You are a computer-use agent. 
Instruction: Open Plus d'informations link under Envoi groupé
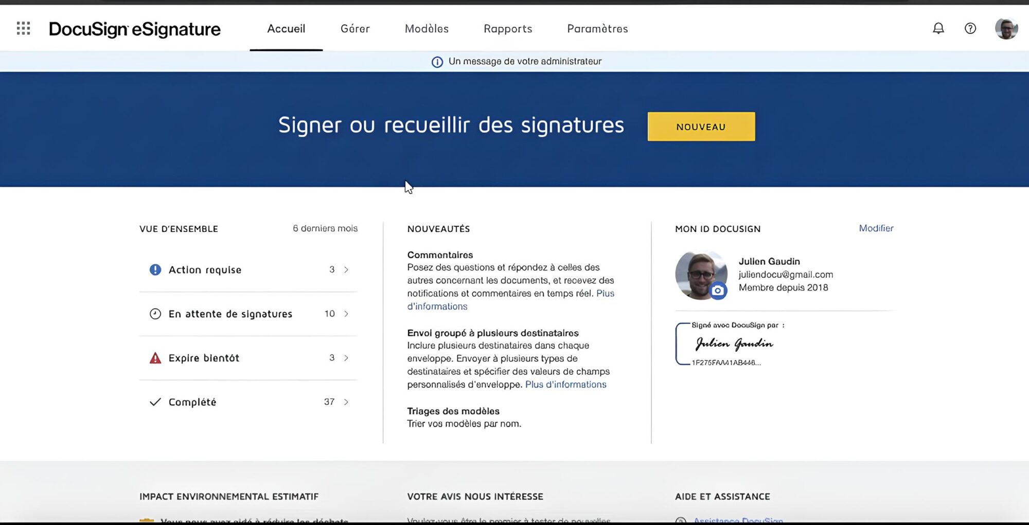pos(565,385)
